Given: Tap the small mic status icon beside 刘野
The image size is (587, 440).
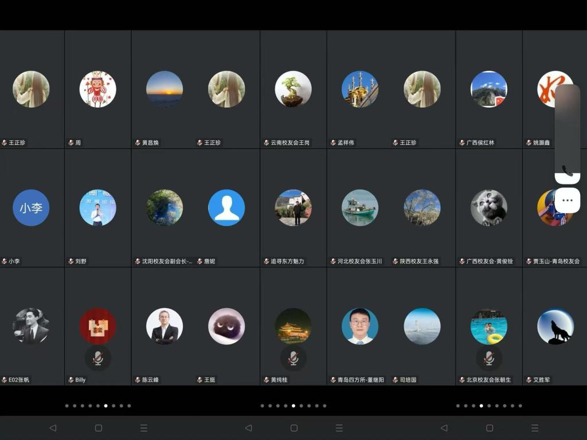Looking at the screenshot, I should (71, 261).
